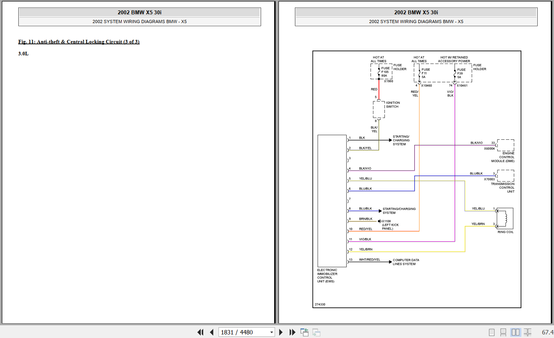Click the RING COIL label
Screen dimensions: 554x338
pos(505,232)
